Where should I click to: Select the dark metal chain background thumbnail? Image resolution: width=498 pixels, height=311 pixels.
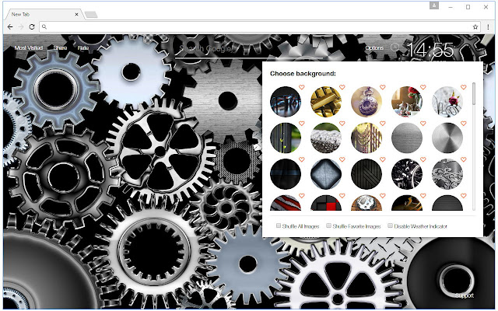(286, 102)
